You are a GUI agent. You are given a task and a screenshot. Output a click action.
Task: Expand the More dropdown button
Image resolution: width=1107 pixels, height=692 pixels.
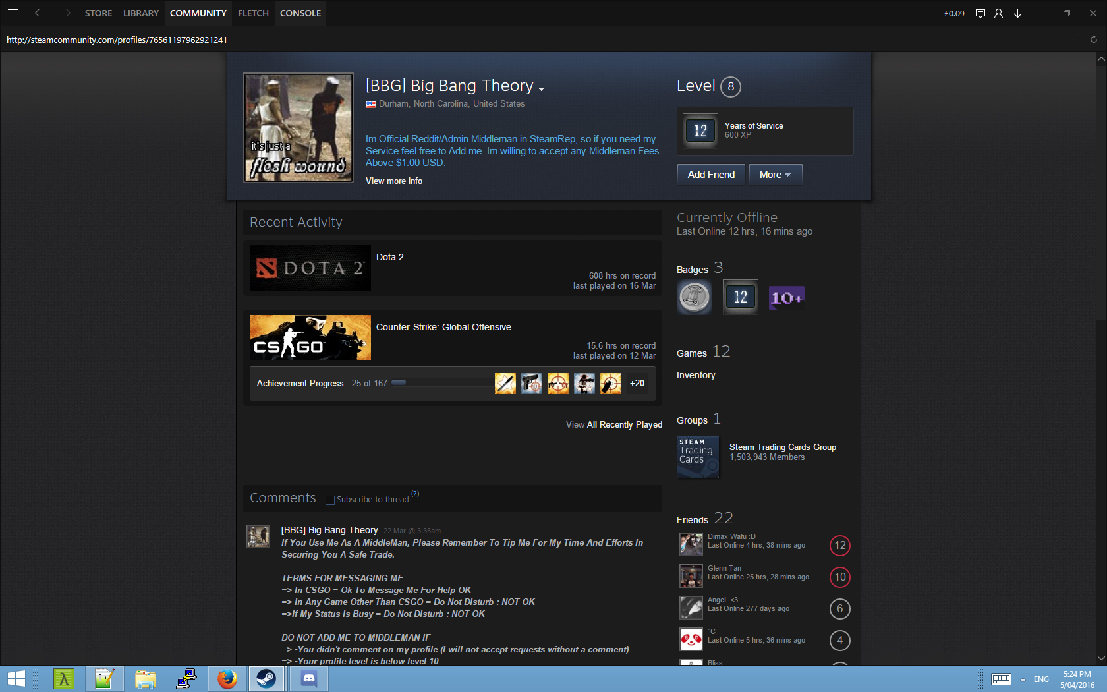(775, 175)
